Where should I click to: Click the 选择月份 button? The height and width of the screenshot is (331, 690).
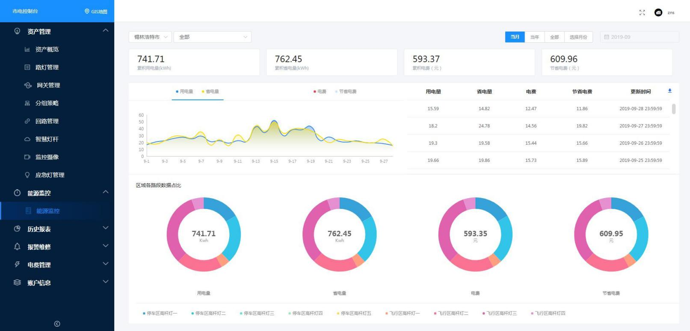[x=578, y=37]
